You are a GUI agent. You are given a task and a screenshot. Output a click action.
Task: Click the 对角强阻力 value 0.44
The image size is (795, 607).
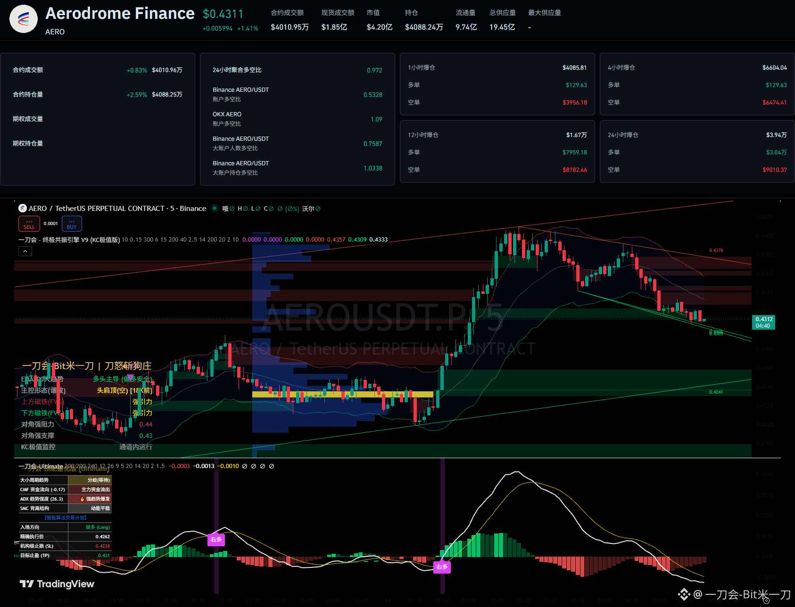click(x=146, y=424)
